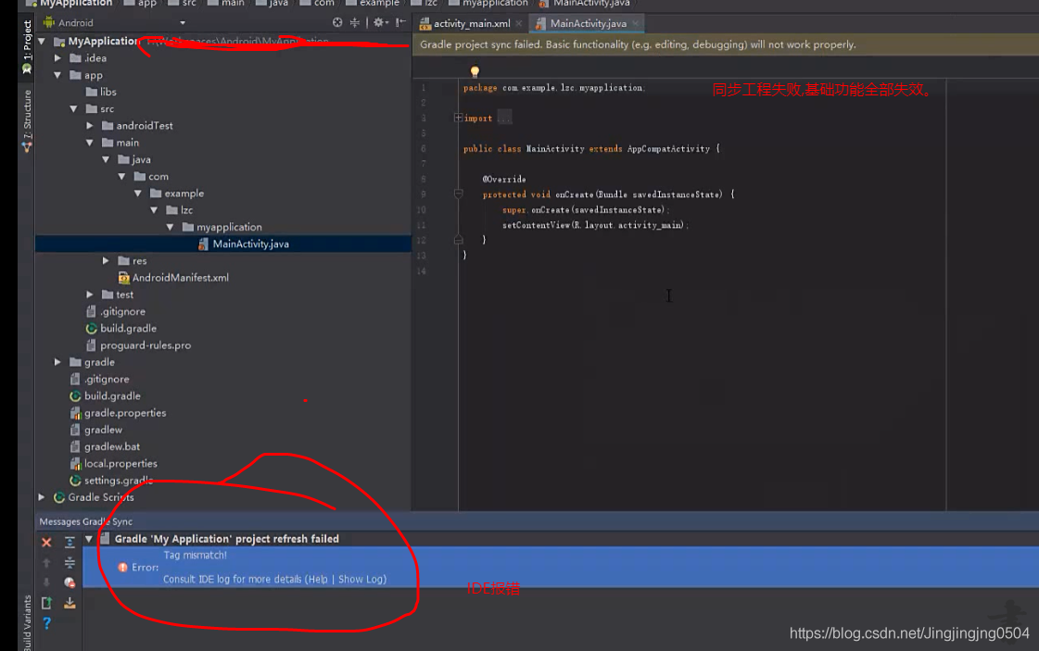Screen dimensions: 1039x651
Task: Collapse the Gradle refresh failed message node
Action: click(x=88, y=539)
